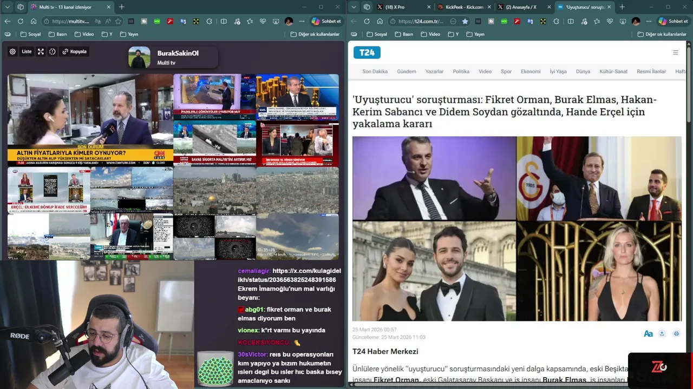Click Kopyala link-copy button in Multi tv

[75, 52]
